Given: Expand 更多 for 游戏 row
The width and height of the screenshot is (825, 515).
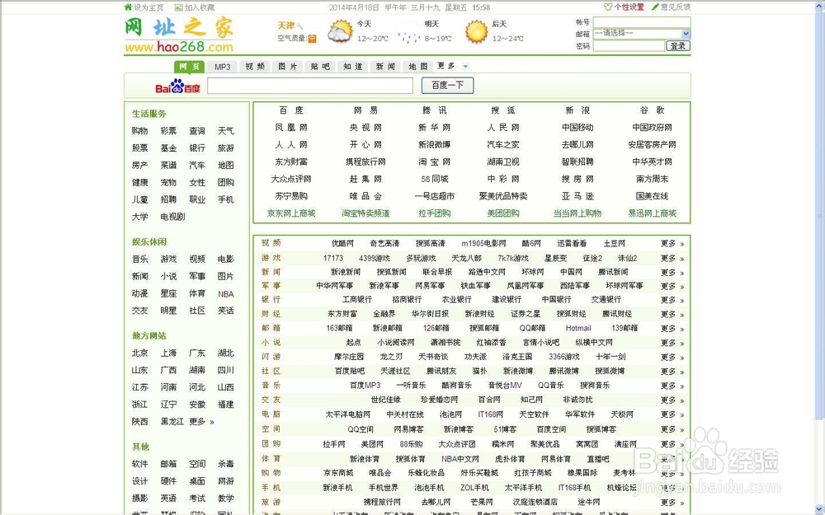Looking at the screenshot, I should coord(672,258).
